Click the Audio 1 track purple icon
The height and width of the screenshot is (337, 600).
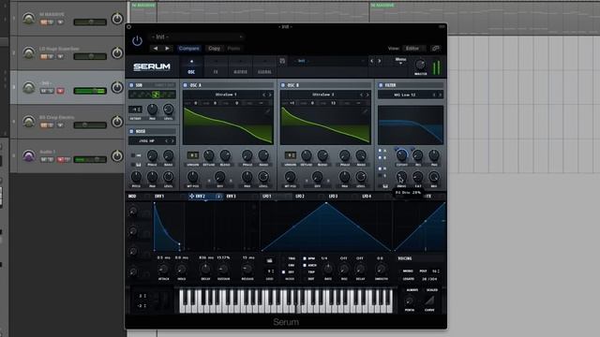(29, 156)
